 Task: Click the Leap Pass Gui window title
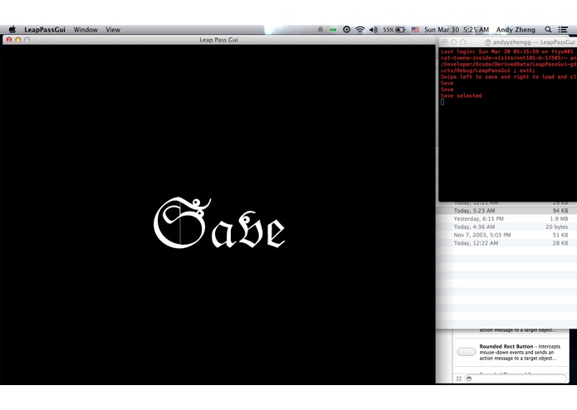coord(218,40)
